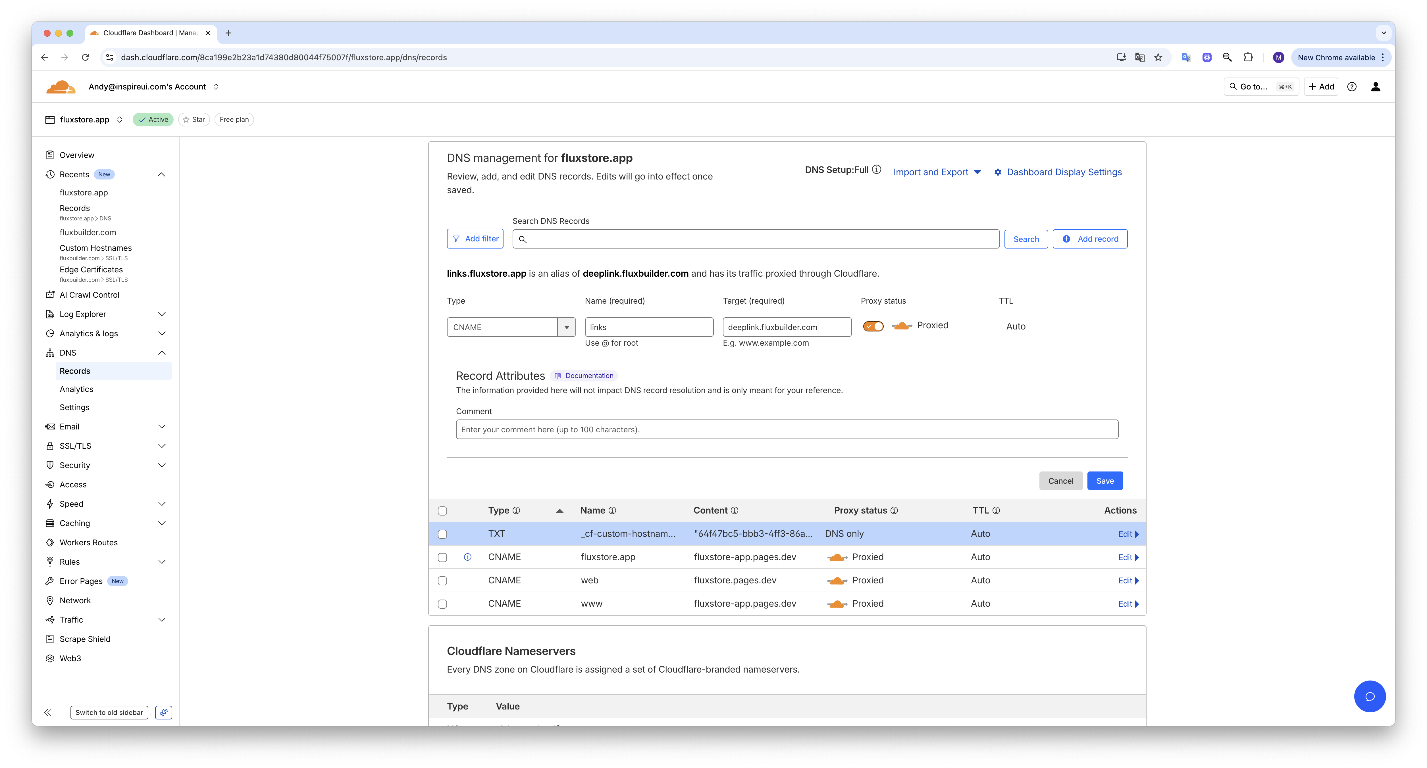
Task: Open the Dashboard Display Settings link
Action: tap(1064, 172)
